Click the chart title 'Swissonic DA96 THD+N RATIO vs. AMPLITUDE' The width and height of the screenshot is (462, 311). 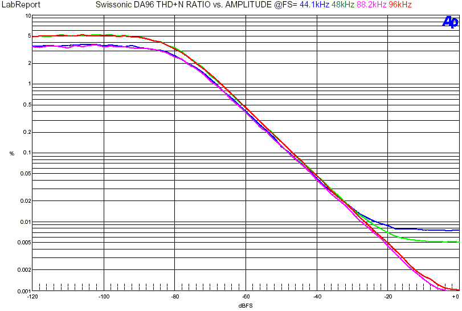click(183, 5)
